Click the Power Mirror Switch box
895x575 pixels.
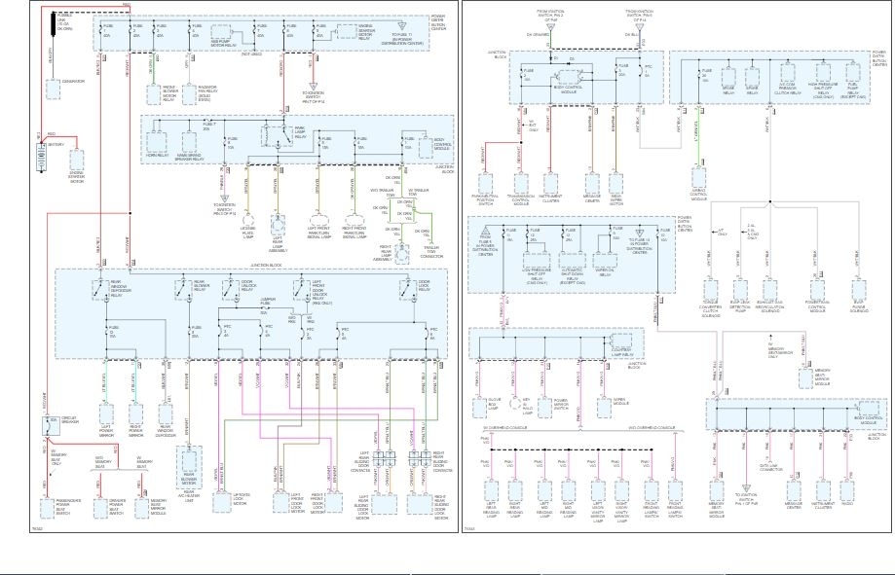[x=544, y=408]
